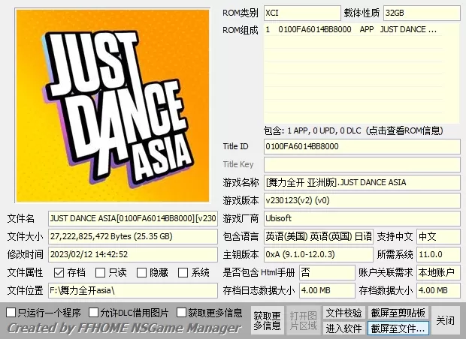Click the 文件校验 button
The height and width of the screenshot is (339, 466).
[x=343, y=313]
